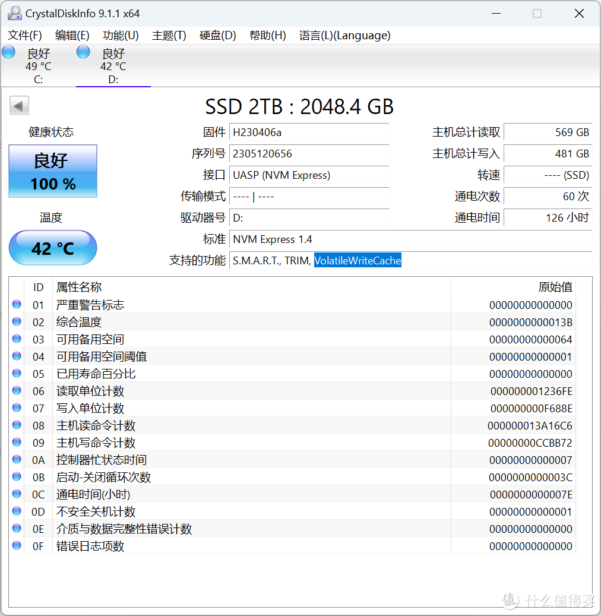This screenshot has height=616, width=601.
Task: Click status dot for attribute 0B 启动-关闭循环次数
Action: [x=17, y=477]
